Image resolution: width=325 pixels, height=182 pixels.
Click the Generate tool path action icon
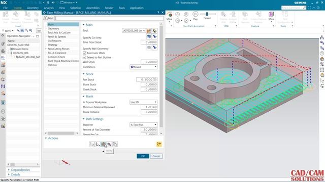[92, 144]
